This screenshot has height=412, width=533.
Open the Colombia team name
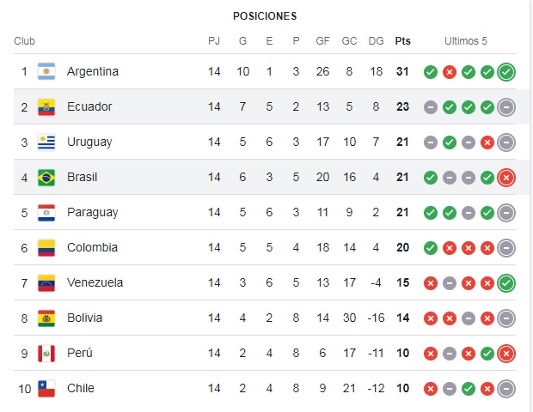[x=92, y=247]
